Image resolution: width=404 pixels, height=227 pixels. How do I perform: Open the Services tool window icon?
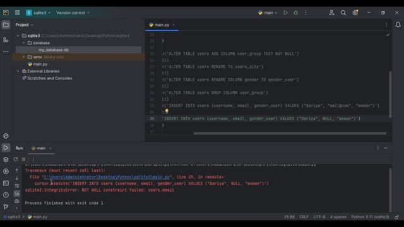[x=6, y=171]
